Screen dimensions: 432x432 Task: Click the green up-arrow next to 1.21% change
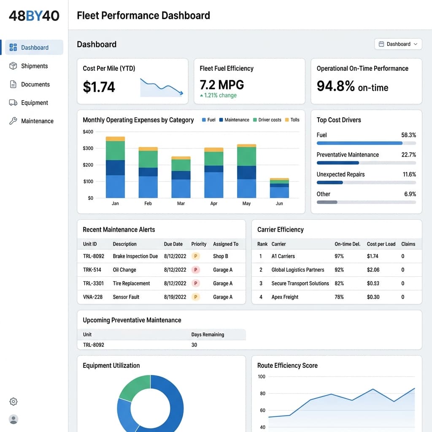(x=201, y=96)
